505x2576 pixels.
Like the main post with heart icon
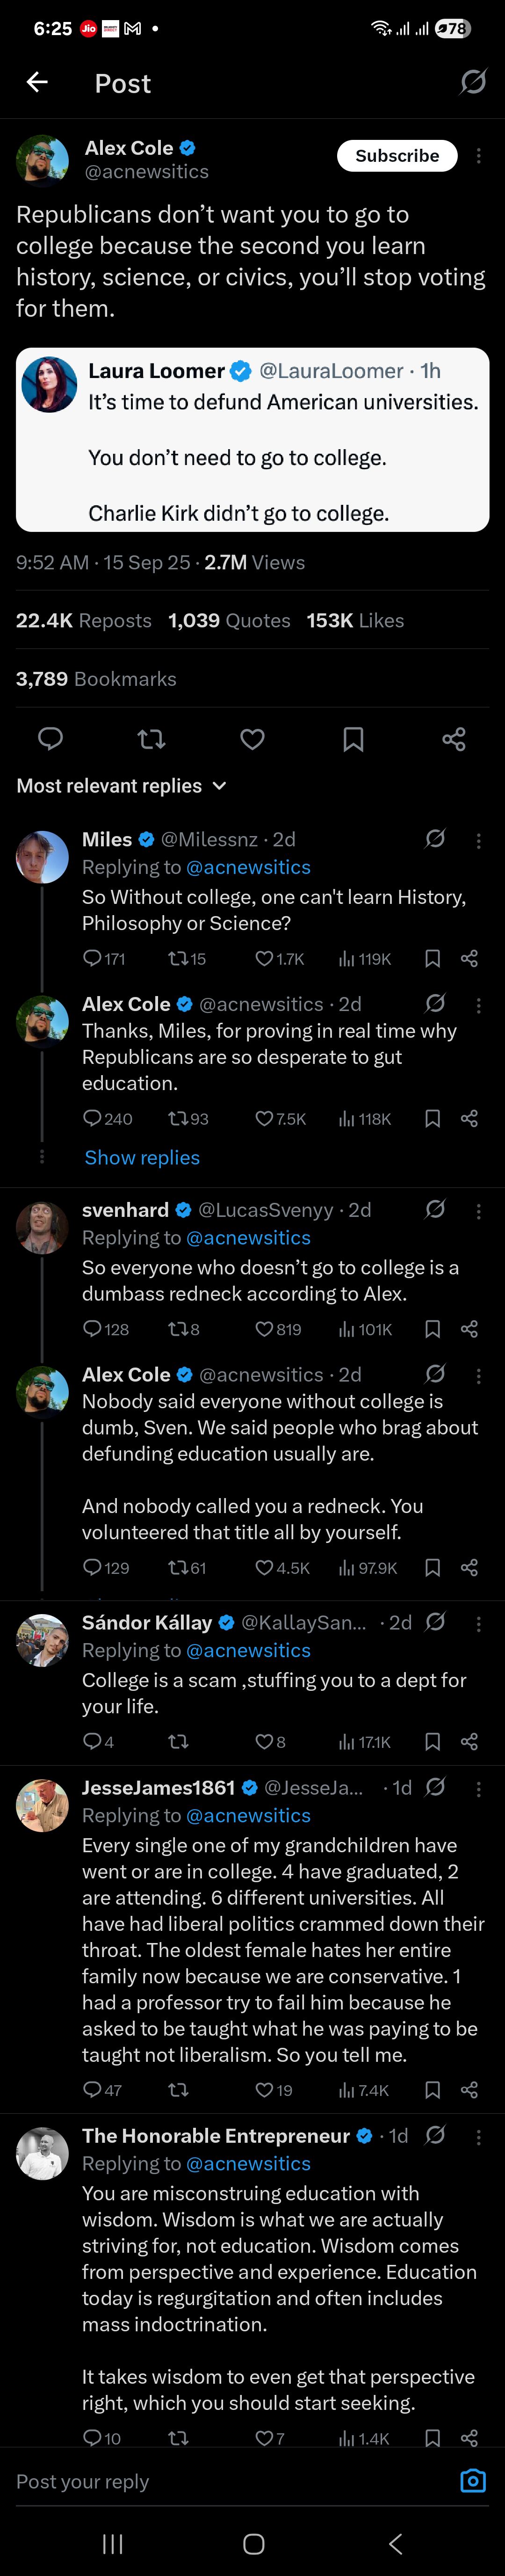click(x=252, y=739)
